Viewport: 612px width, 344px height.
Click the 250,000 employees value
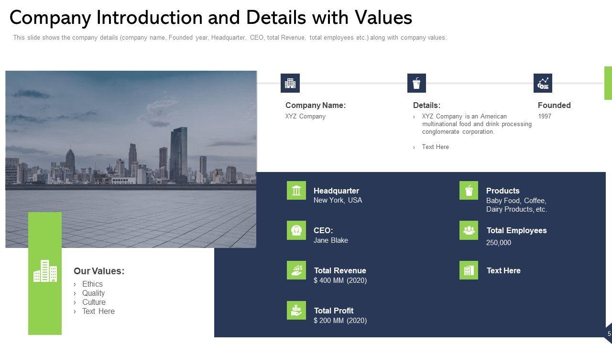click(x=498, y=243)
